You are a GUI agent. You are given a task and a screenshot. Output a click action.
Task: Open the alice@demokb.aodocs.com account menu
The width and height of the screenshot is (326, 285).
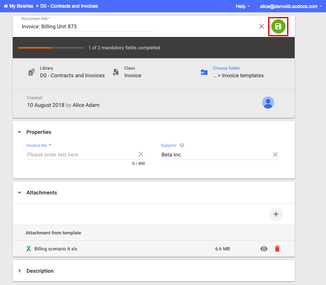291,6
